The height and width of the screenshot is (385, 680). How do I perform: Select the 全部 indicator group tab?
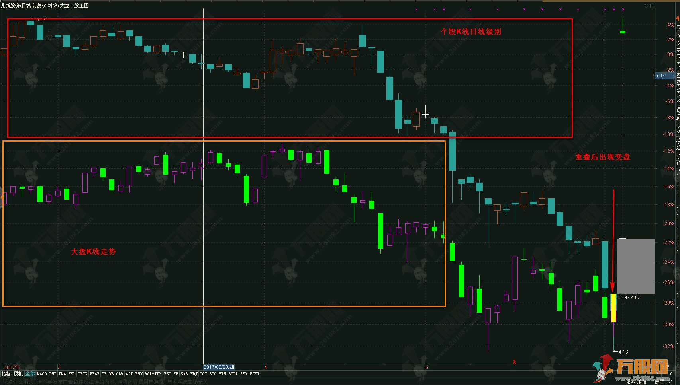(30, 374)
